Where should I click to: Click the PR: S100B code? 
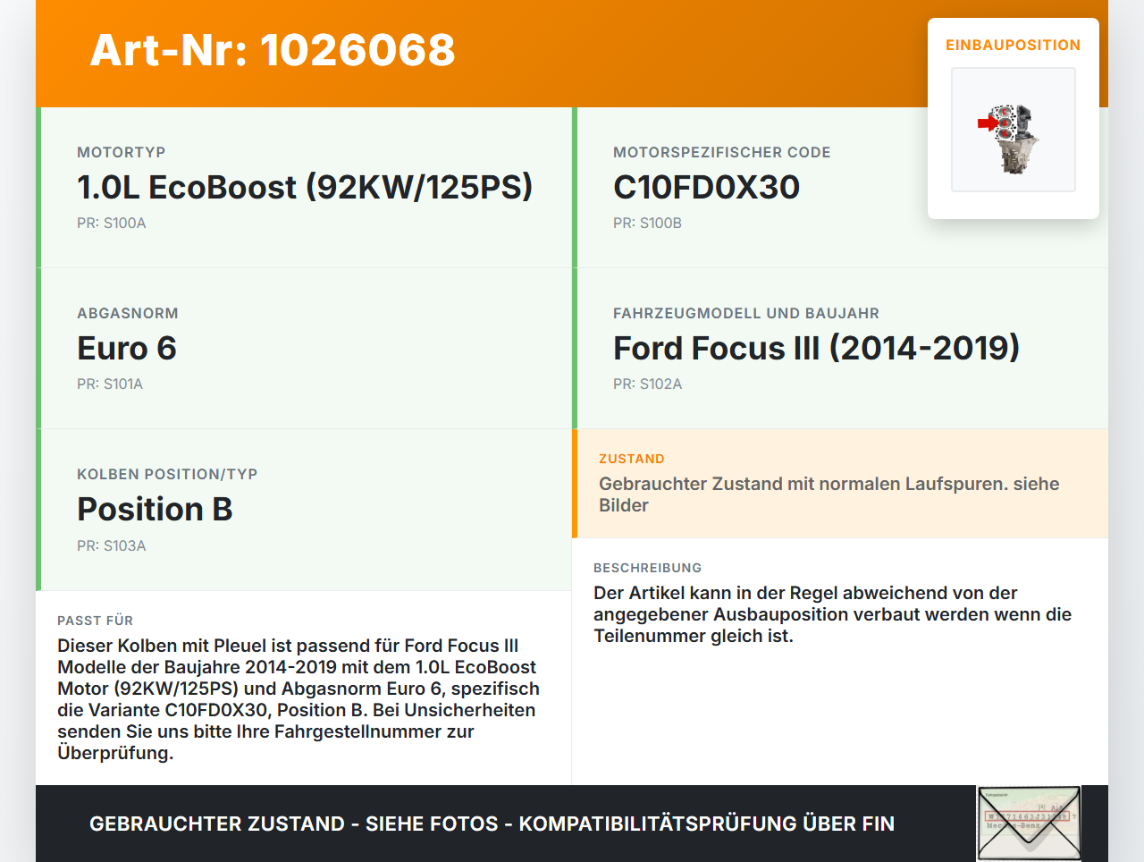[x=648, y=224]
